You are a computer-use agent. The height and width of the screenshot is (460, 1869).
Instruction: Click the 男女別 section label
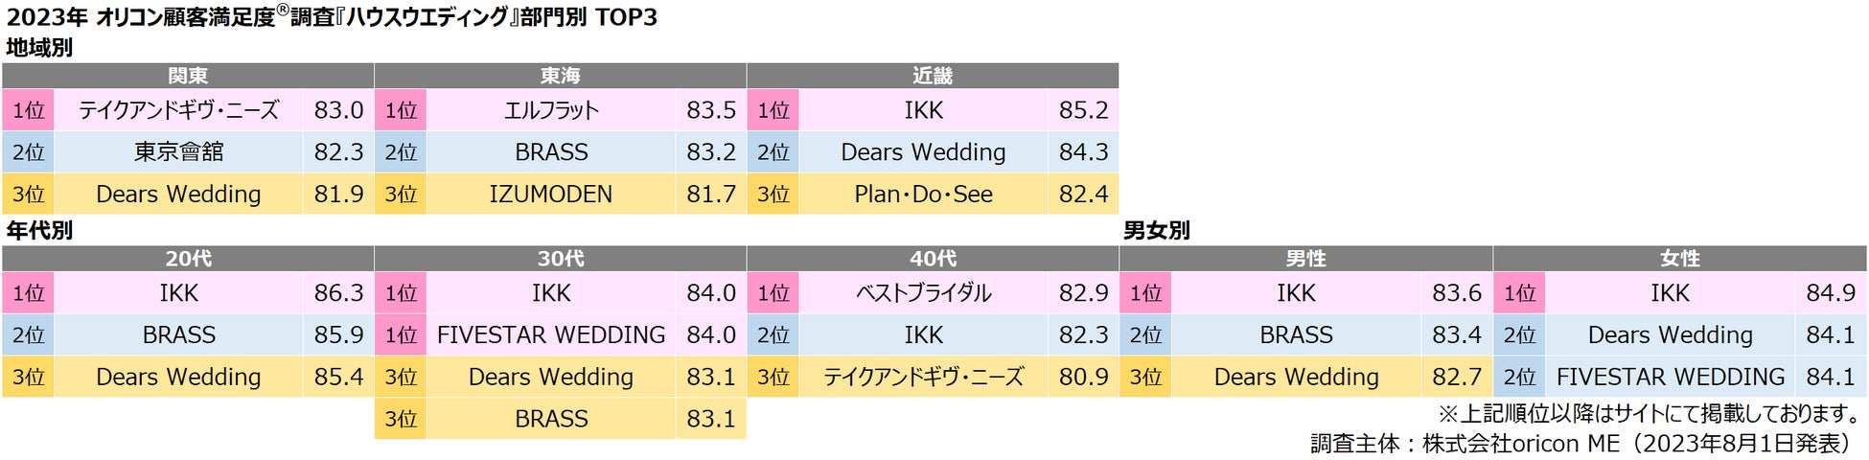pos(1156,230)
